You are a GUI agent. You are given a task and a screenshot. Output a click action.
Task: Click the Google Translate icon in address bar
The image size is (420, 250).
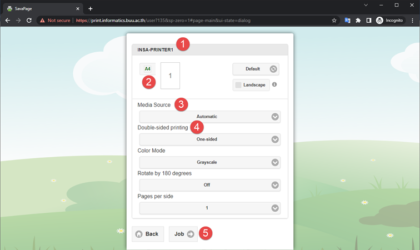348,21
